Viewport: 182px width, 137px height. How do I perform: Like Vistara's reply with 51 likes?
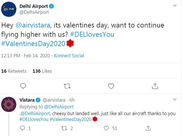tap(106, 128)
